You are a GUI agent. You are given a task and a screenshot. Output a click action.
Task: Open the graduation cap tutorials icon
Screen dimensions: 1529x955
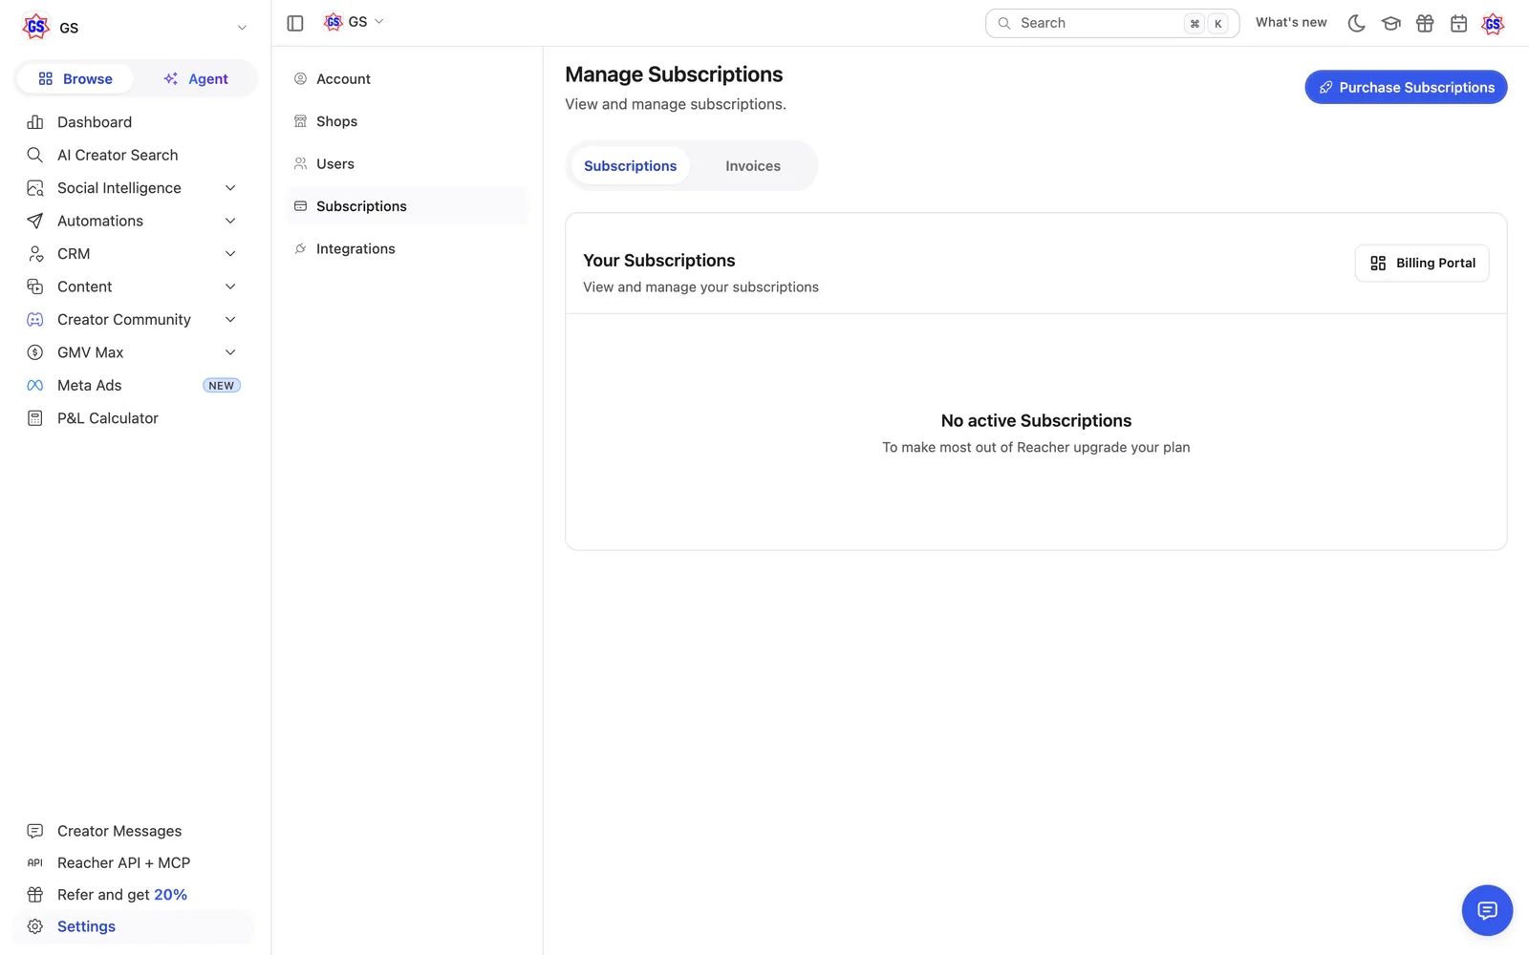coord(1390,23)
